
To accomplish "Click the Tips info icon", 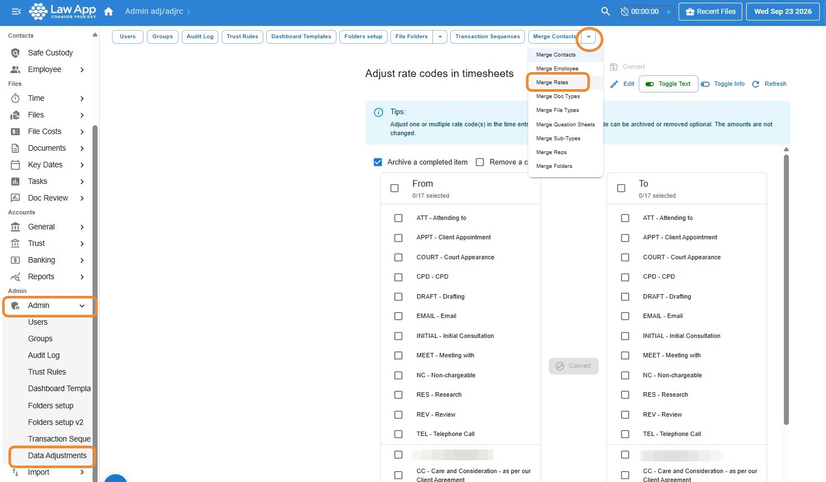I will pos(379,112).
